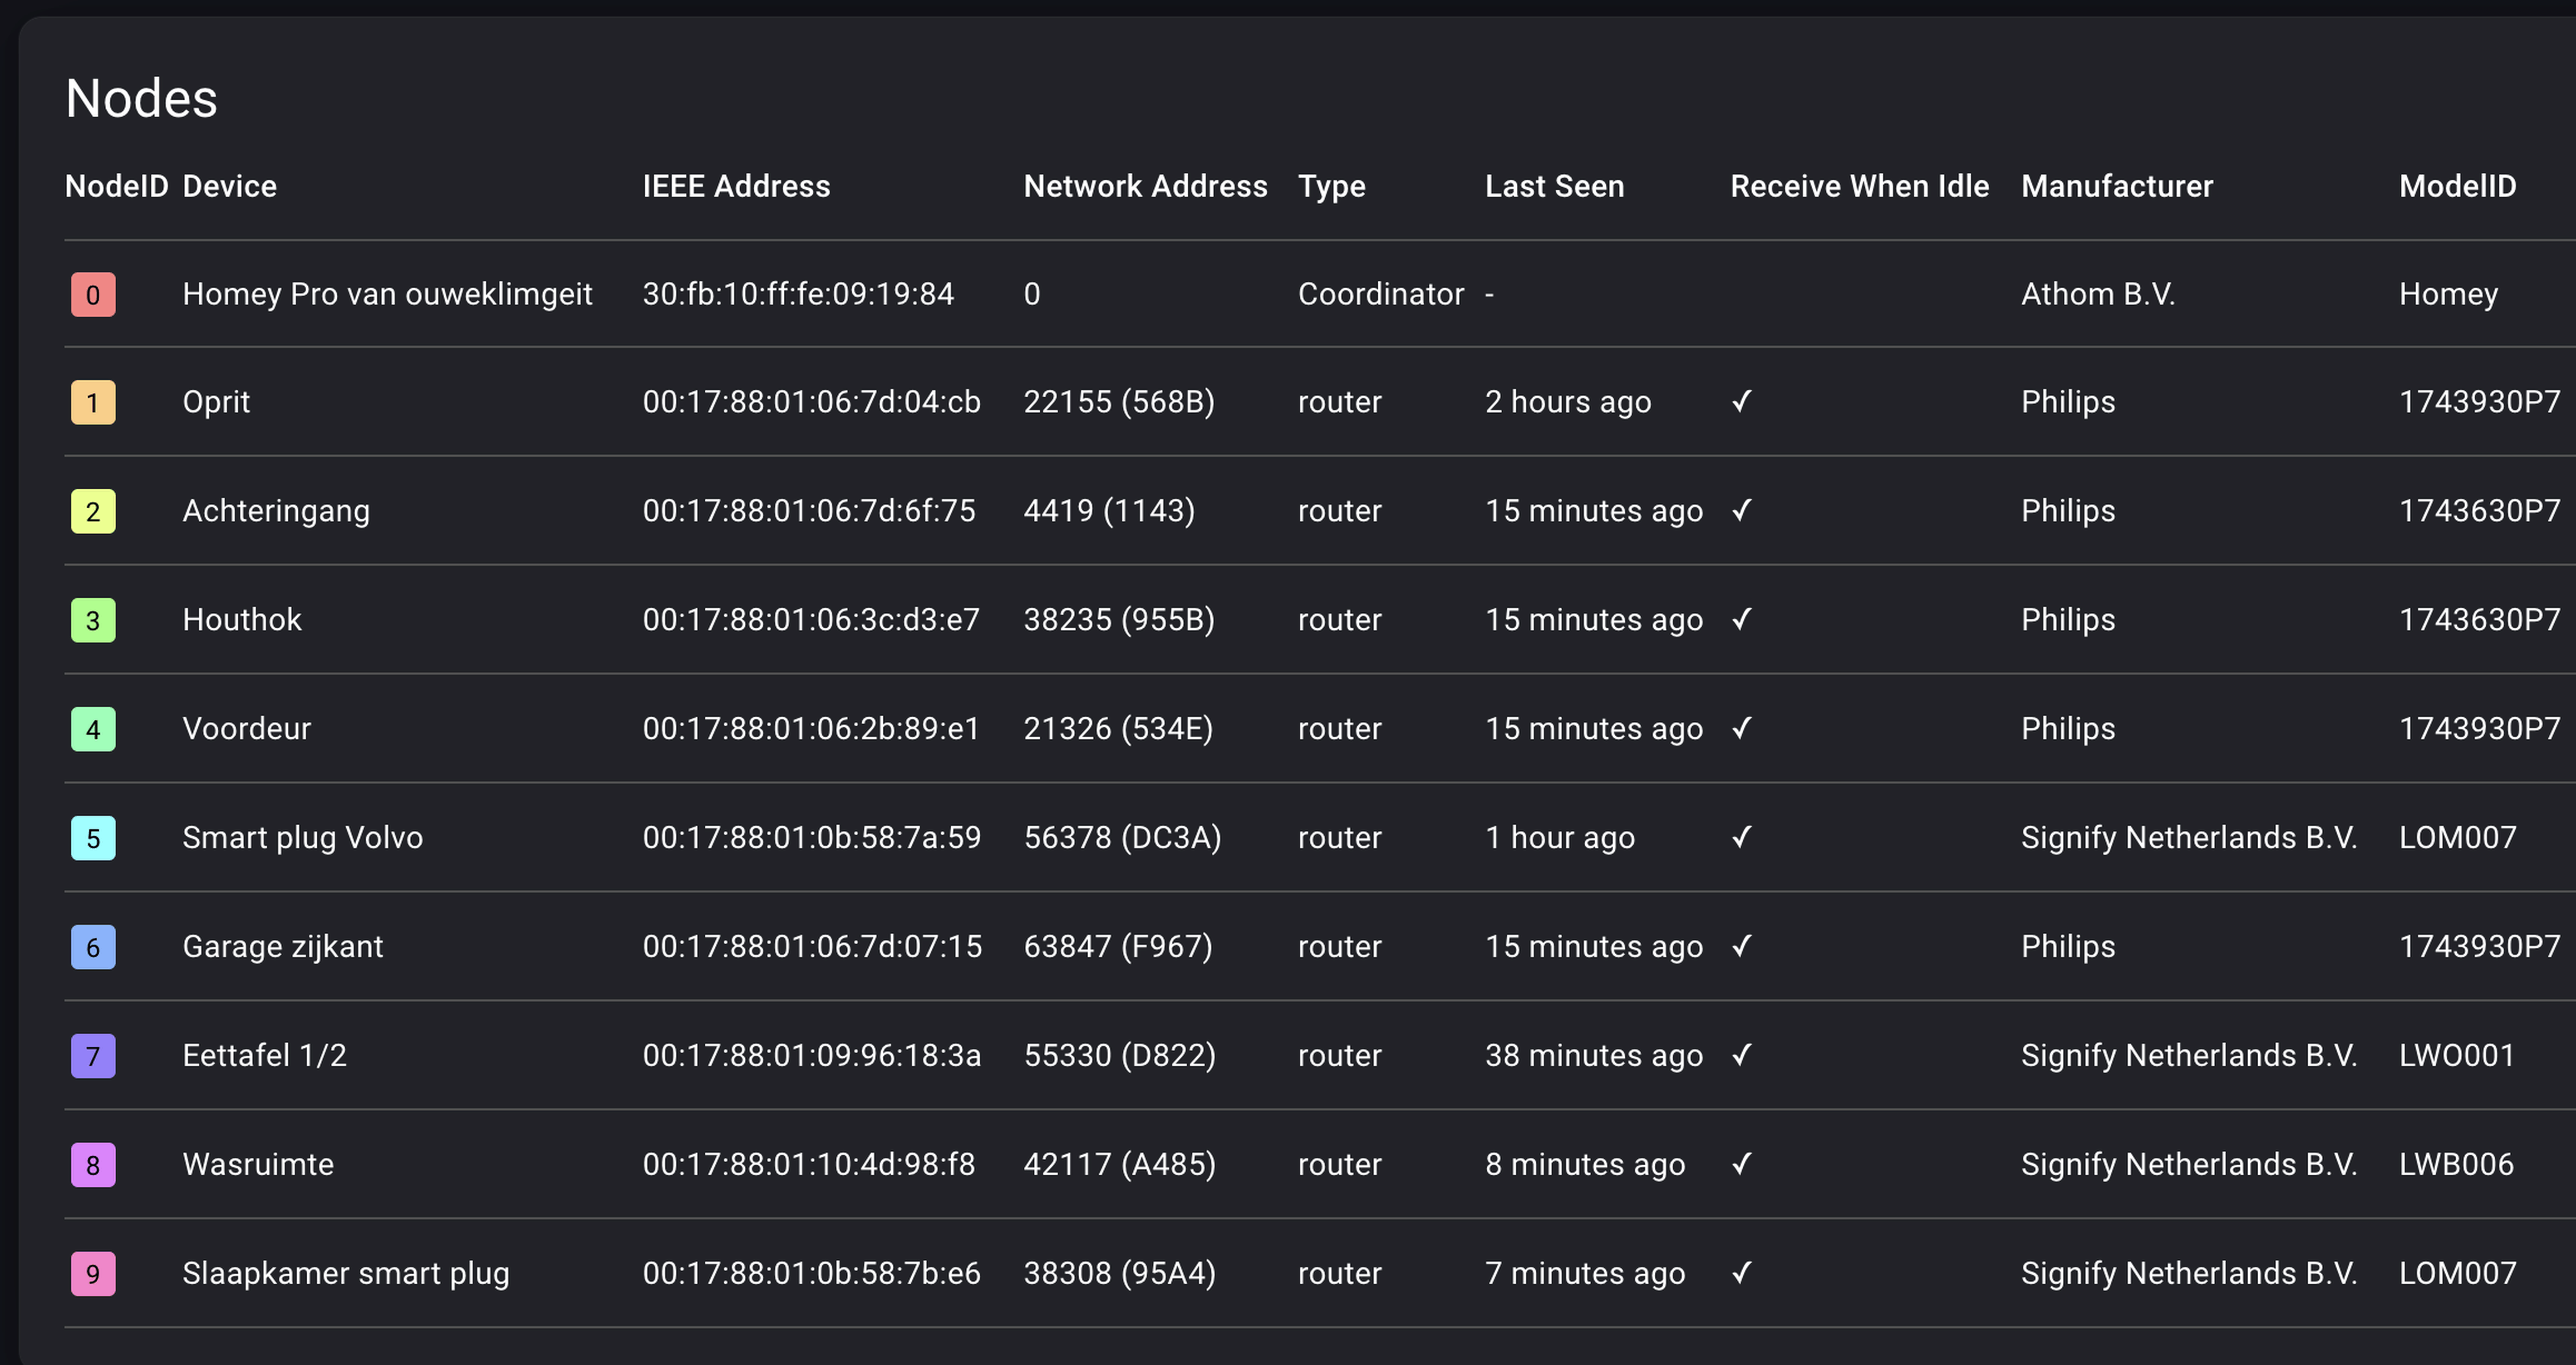Click the Manufacturer column header

2116,186
